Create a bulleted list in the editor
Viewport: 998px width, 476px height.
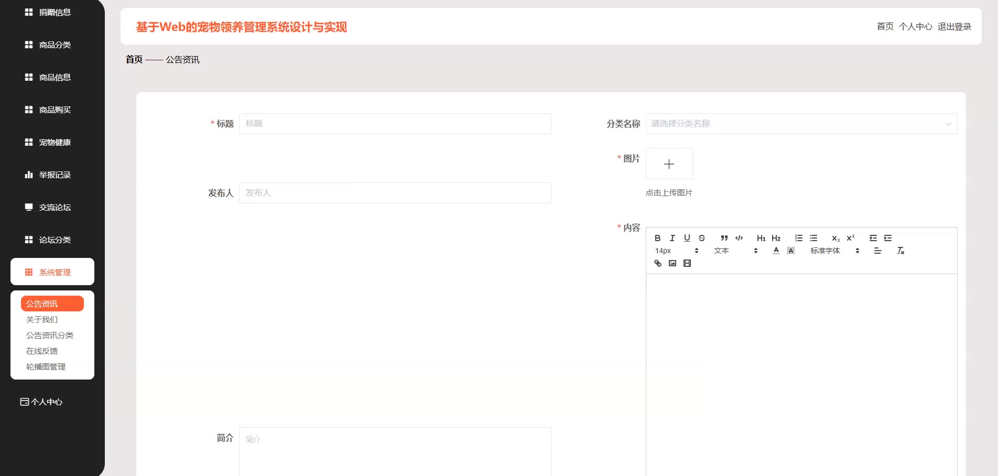pos(813,238)
